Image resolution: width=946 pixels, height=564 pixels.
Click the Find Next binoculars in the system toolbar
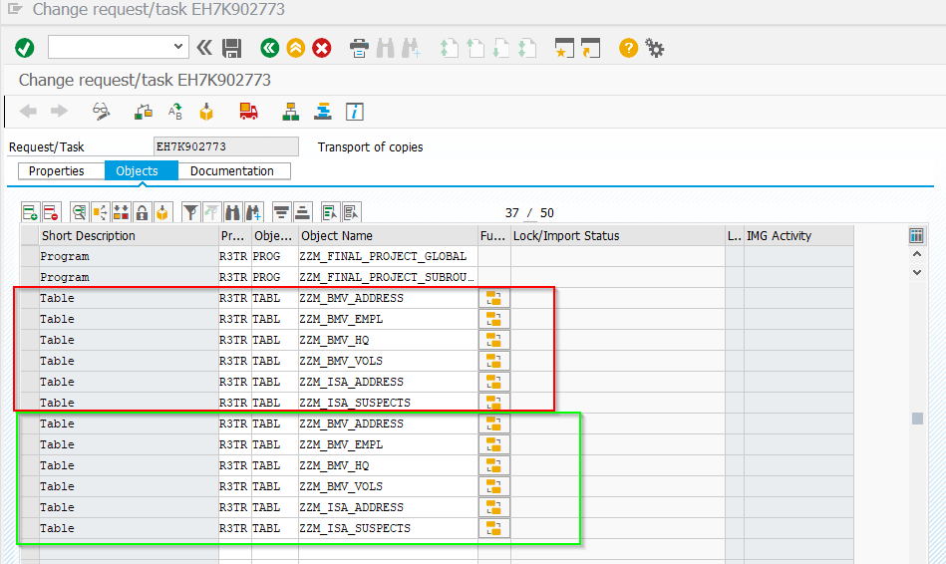411,48
